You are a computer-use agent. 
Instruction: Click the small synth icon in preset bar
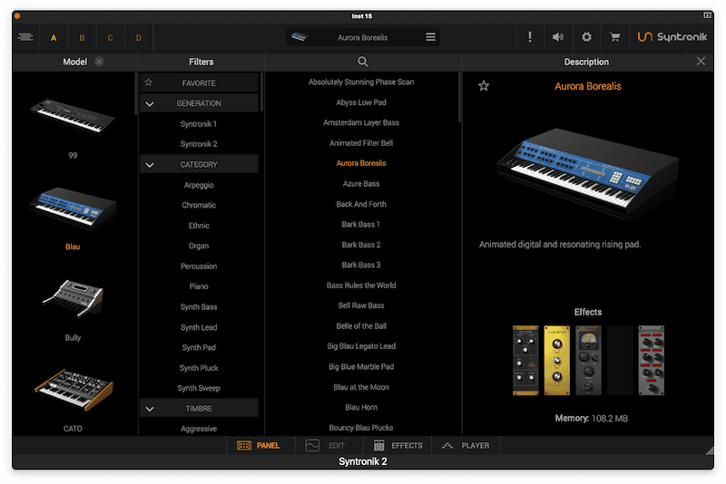(299, 36)
